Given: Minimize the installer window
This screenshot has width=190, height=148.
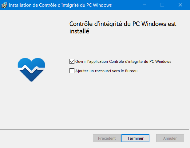Looking at the screenshot, I should pos(144,5).
